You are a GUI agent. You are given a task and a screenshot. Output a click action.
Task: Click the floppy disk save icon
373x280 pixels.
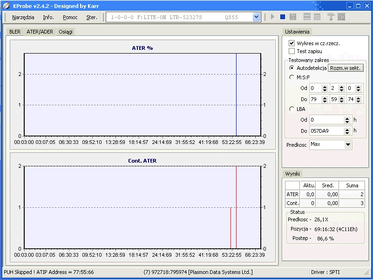(x=293, y=17)
